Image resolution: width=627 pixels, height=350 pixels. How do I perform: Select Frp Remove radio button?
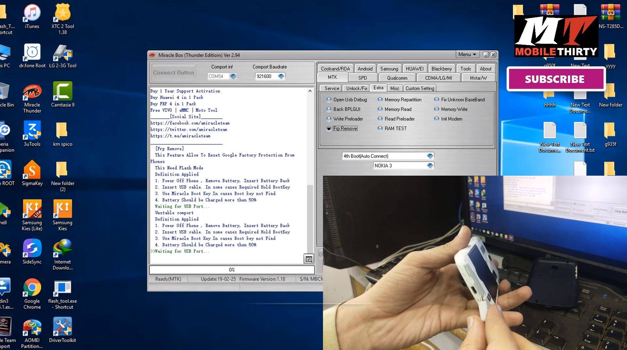[x=342, y=128]
